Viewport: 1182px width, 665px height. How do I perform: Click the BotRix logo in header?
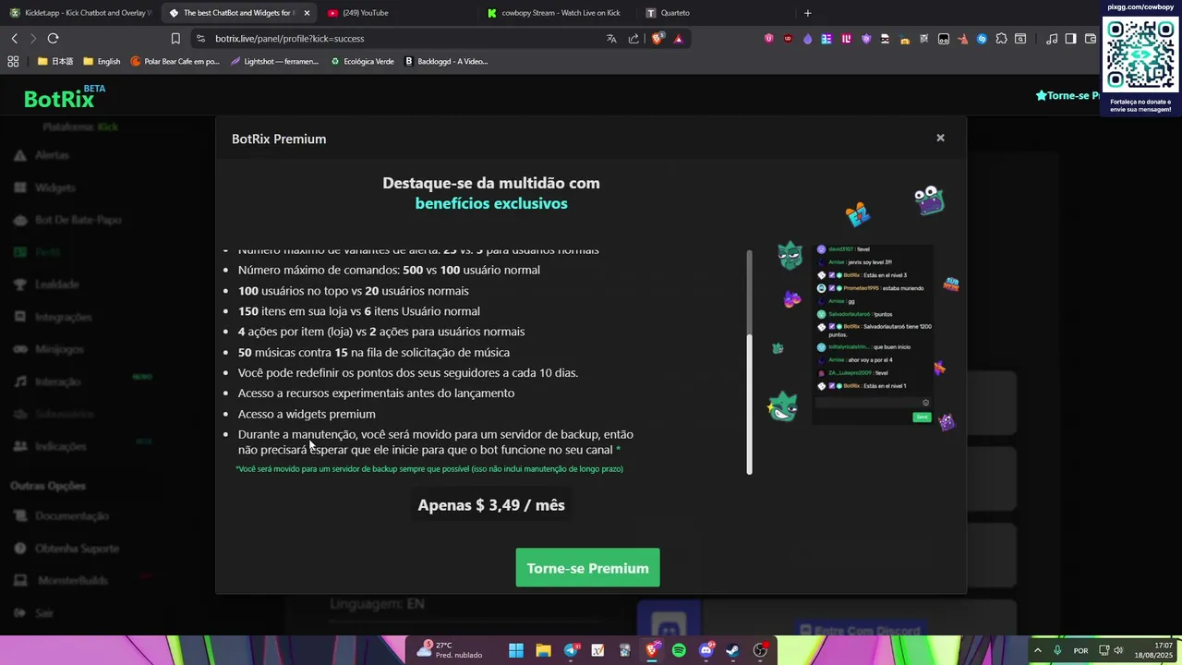65,98
